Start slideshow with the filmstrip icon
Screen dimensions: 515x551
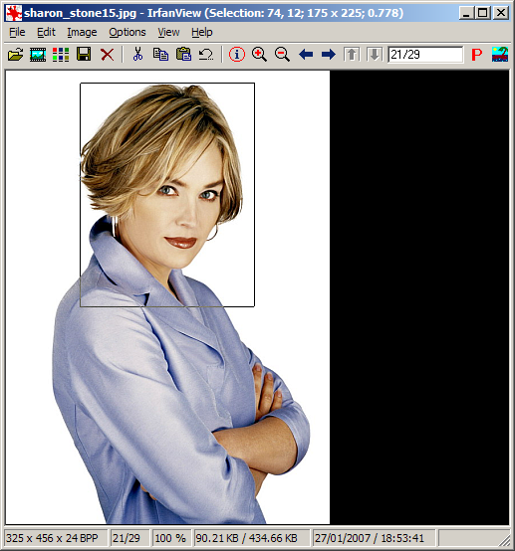click(x=38, y=55)
